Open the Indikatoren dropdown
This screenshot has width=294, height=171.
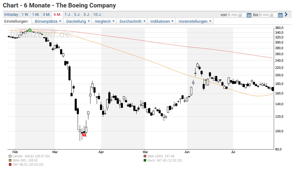pyautogui.click(x=162, y=21)
